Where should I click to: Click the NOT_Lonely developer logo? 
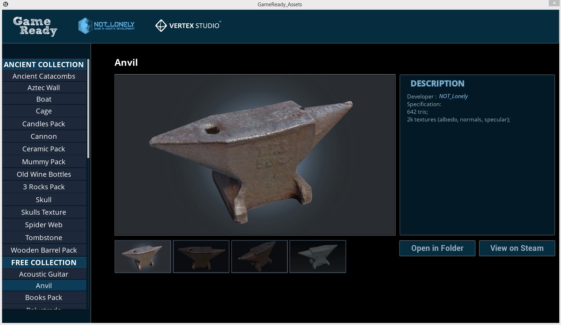pyautogui.click(x=107, y=26)
